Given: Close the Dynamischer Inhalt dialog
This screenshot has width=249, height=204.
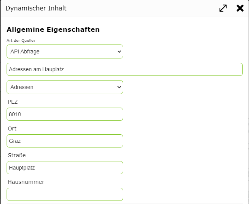Looking at the screenshot, I should pos(240,8).
